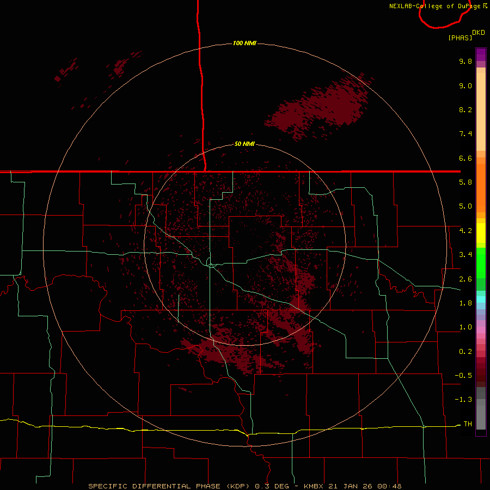Pick the bright green band of color scale

481,262
